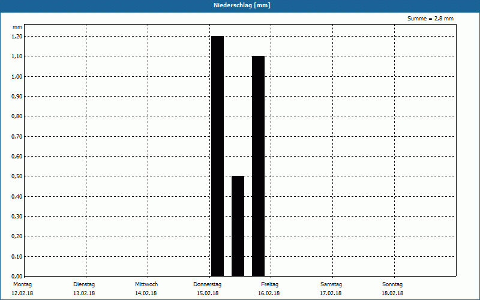Click the 0,10 axis value
Screen dimensions: 480x300
(x=17, y=257)
